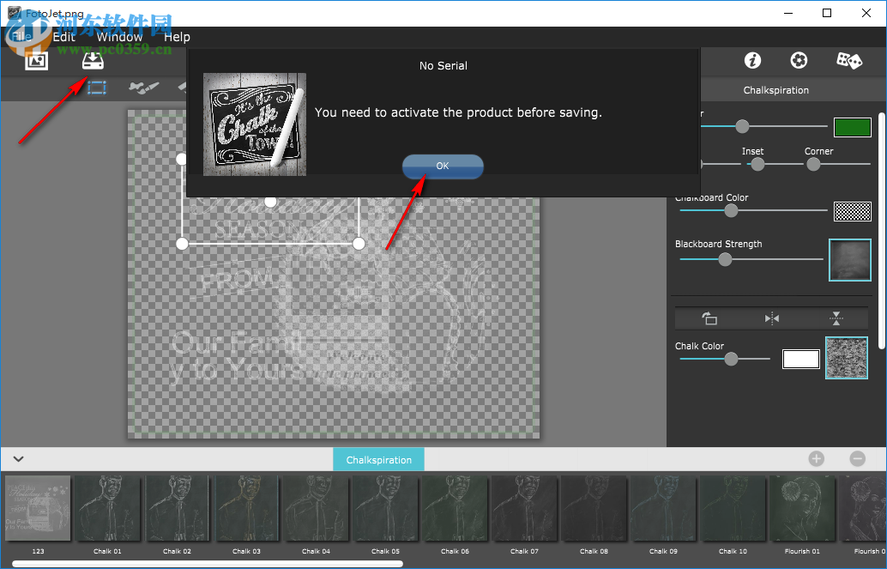
Task: Select the Chalk 03 preset
Action: (247, 508)
